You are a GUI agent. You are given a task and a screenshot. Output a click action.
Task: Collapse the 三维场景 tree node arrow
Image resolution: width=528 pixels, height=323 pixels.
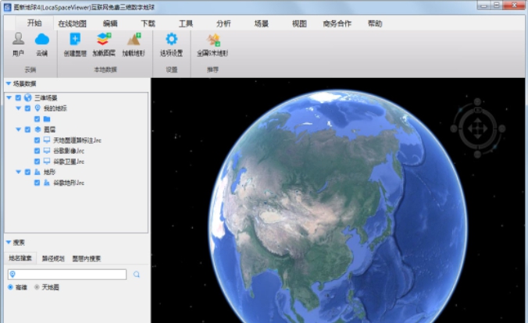tap(9, 98)
